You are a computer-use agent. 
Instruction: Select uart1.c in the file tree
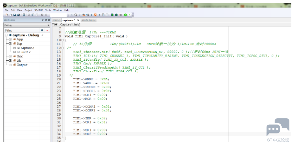coord(26,52)
